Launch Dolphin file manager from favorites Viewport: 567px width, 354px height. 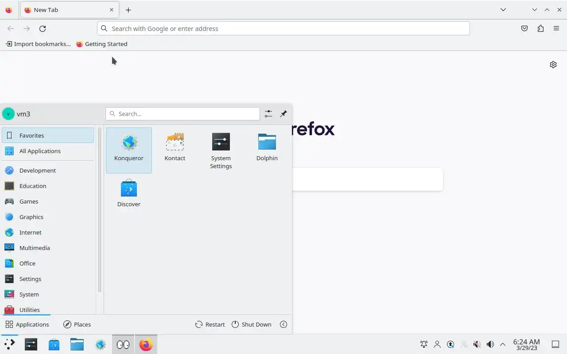click(267, 150)
